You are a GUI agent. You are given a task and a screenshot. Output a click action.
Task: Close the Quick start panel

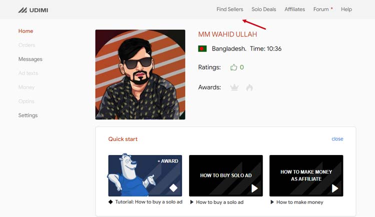[337, 139]
